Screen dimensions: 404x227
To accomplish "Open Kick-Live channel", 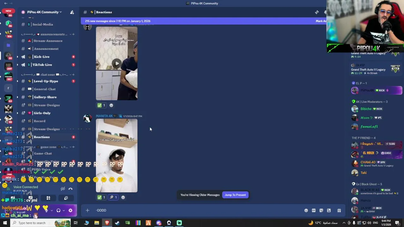I will point(47,57).
